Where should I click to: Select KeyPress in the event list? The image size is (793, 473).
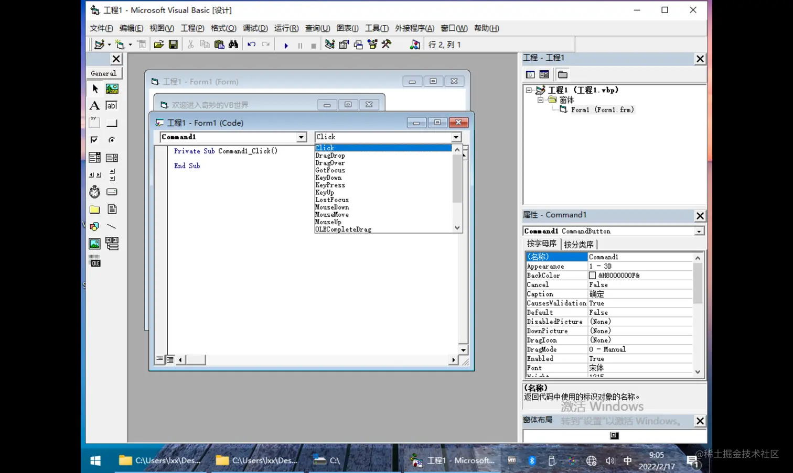click(x=330, y=185)
